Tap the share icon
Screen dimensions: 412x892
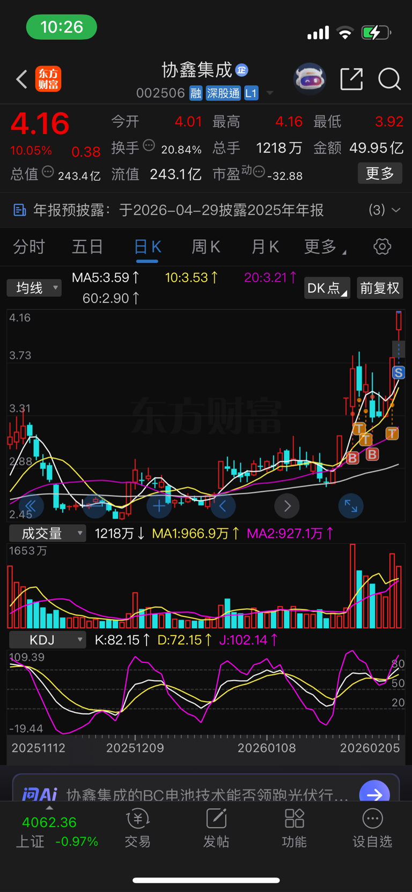click(x=352, y=79)
